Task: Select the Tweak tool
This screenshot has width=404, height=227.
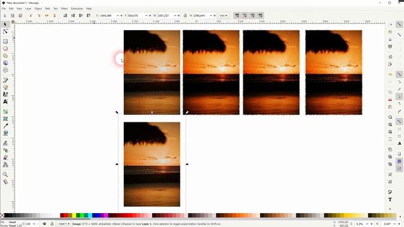Action: coord(5,143)
